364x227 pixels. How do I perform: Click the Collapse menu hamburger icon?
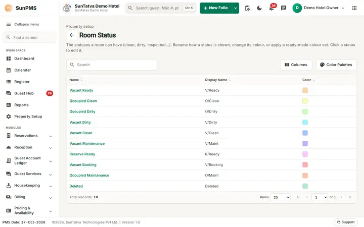9,24
